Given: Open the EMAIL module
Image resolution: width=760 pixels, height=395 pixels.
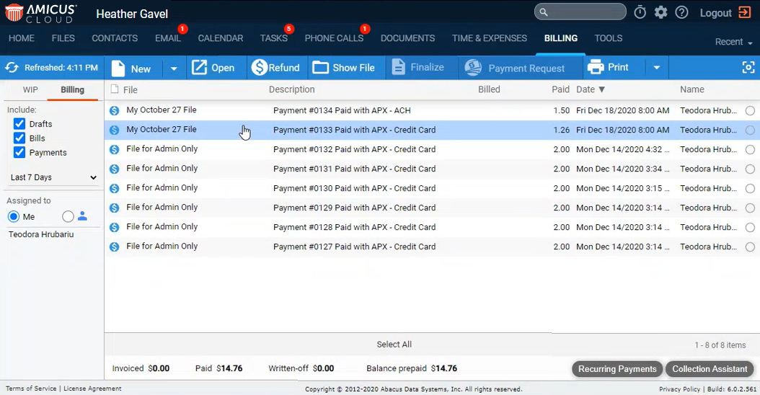Looking at the screenshot, I should (168, 37).
